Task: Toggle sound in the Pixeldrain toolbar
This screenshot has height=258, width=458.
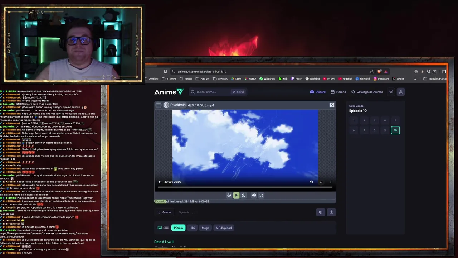Action: (x=254, y=195)
